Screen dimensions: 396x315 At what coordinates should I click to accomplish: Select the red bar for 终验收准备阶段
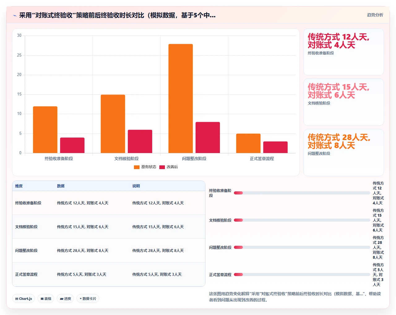(x=72, y=145)
